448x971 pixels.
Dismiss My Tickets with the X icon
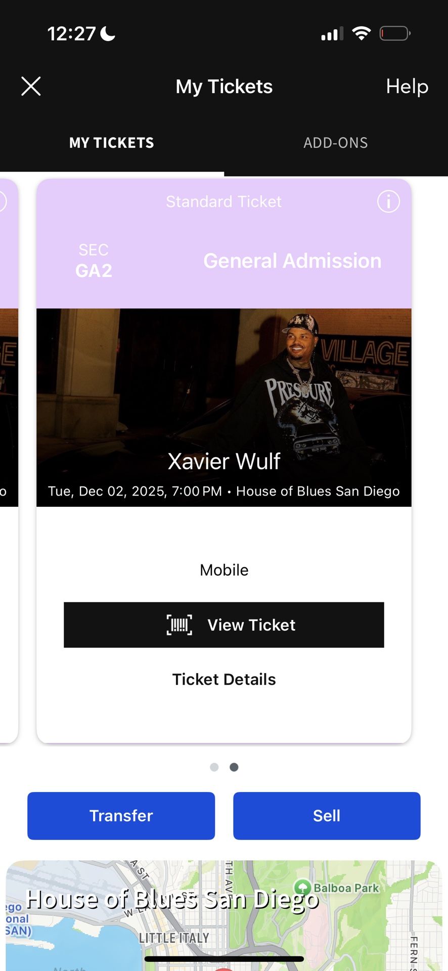[x=31, y=86]
